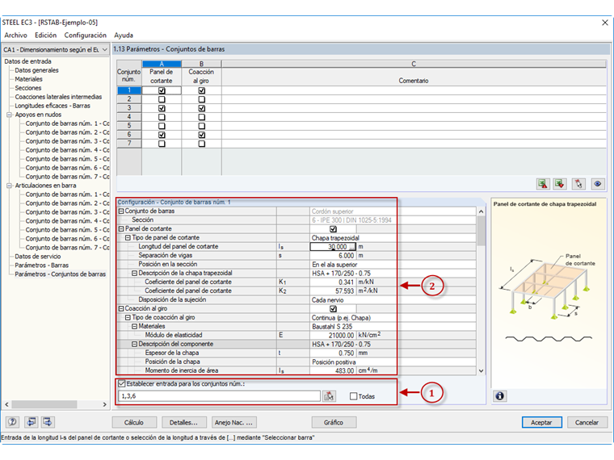Screen dimensions: 614x460
Task: Go to next table with right arrow icon
Action: click(x=48, y=421)
